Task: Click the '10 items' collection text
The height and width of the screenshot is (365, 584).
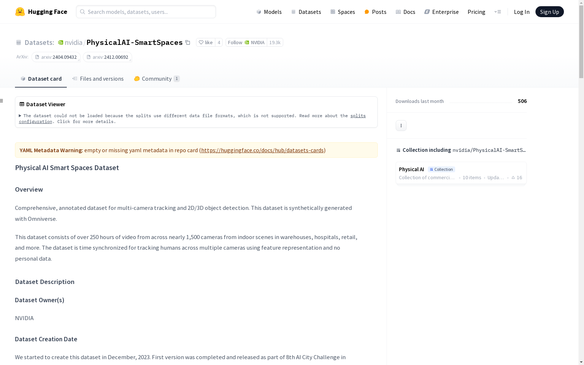Action: click(472, 178)
